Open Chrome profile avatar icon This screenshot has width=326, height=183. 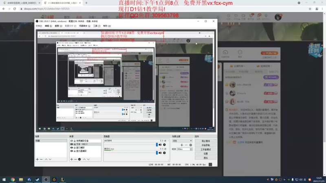[317, 9]
